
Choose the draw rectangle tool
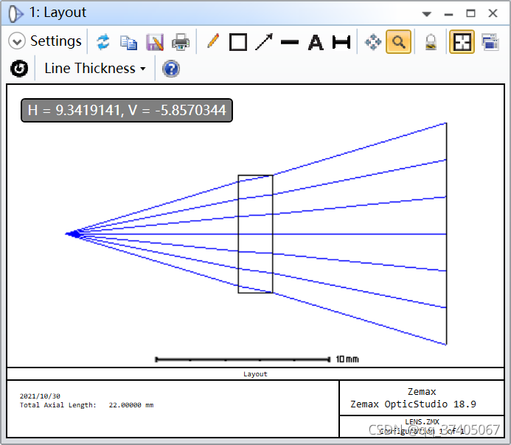coord(238,42)
